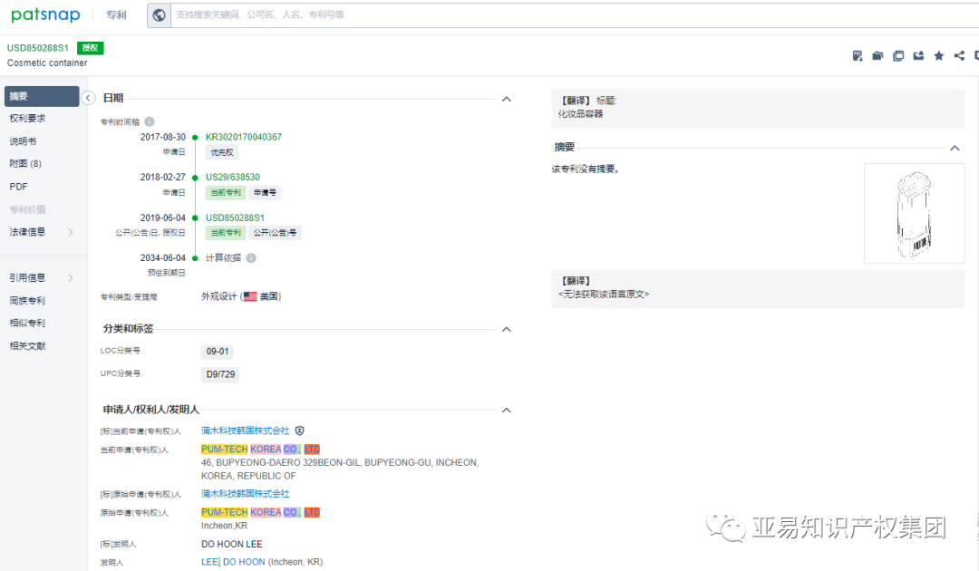Click 当前专利 tag under USD850288S1
This screenshot has width=979, height=571.
[226, 233]
